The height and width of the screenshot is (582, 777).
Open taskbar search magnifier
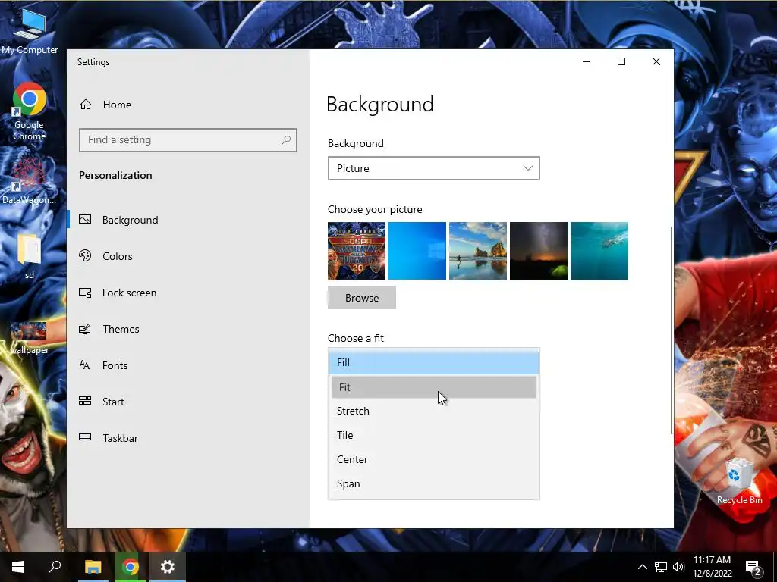pyautogui.click(x=55, y=567)
